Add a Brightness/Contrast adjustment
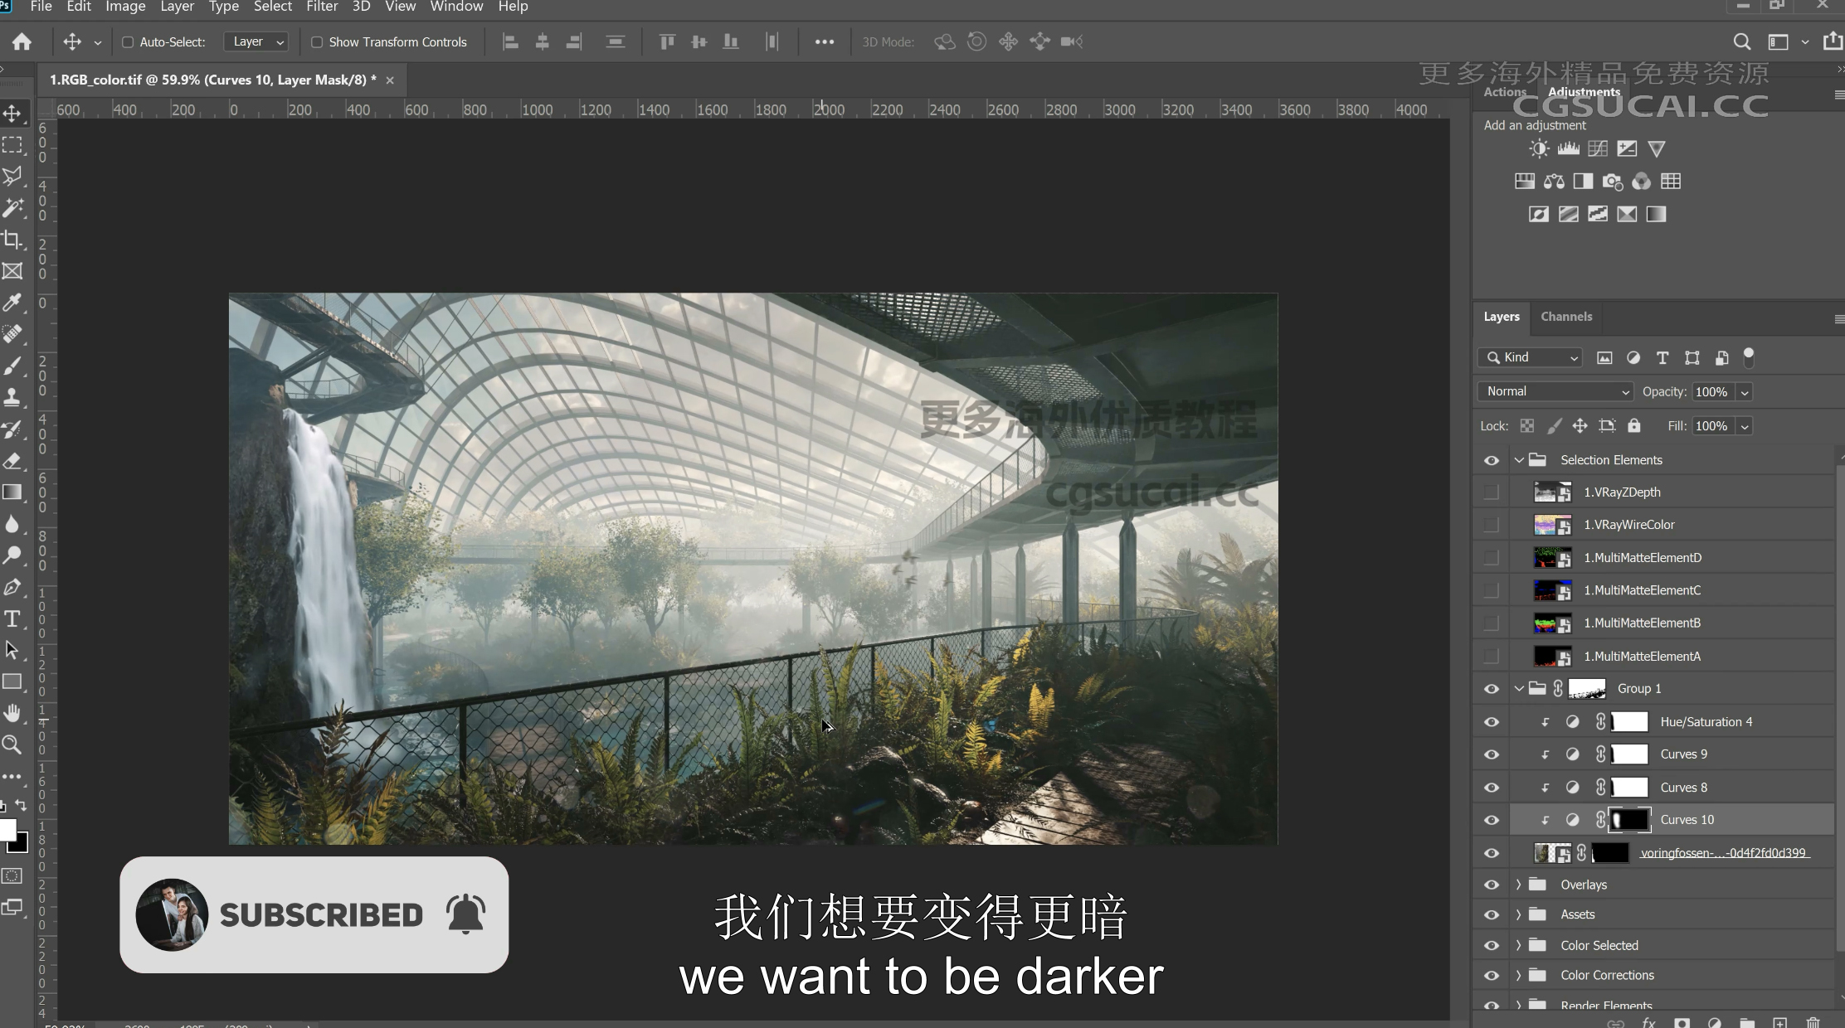The height and width of the screenshot is (1028, 1845). pos(1539,148)
